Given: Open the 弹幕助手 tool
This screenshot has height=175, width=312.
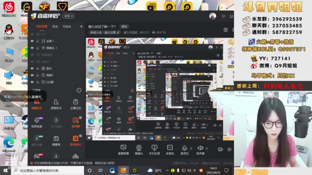Looking at the screenshot, I should 37,105.
